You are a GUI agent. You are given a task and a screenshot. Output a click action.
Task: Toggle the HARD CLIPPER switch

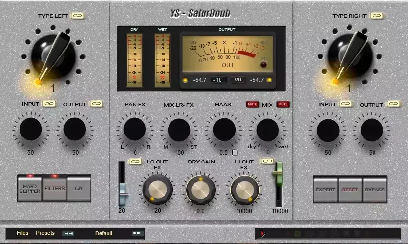(x=30, y=189)
